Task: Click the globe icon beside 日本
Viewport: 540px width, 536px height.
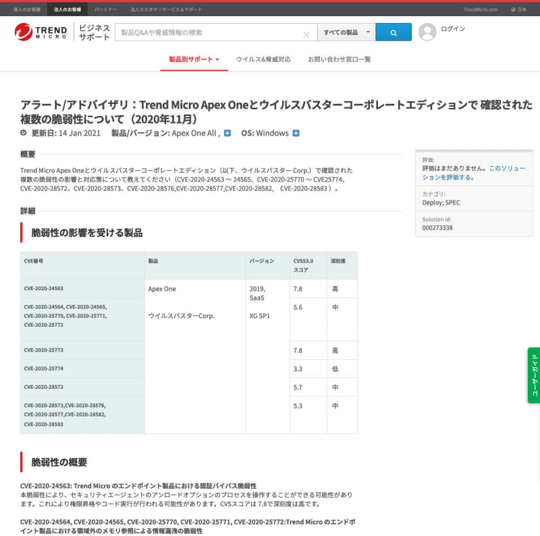Action: 513,9
